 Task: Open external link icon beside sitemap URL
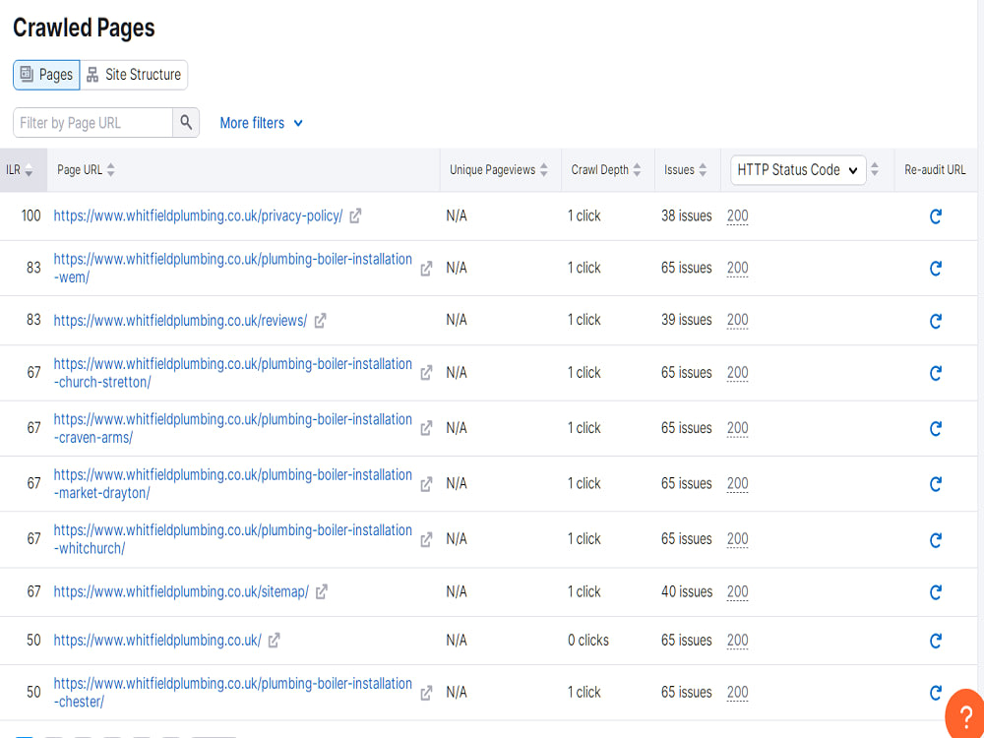point(322,591)
